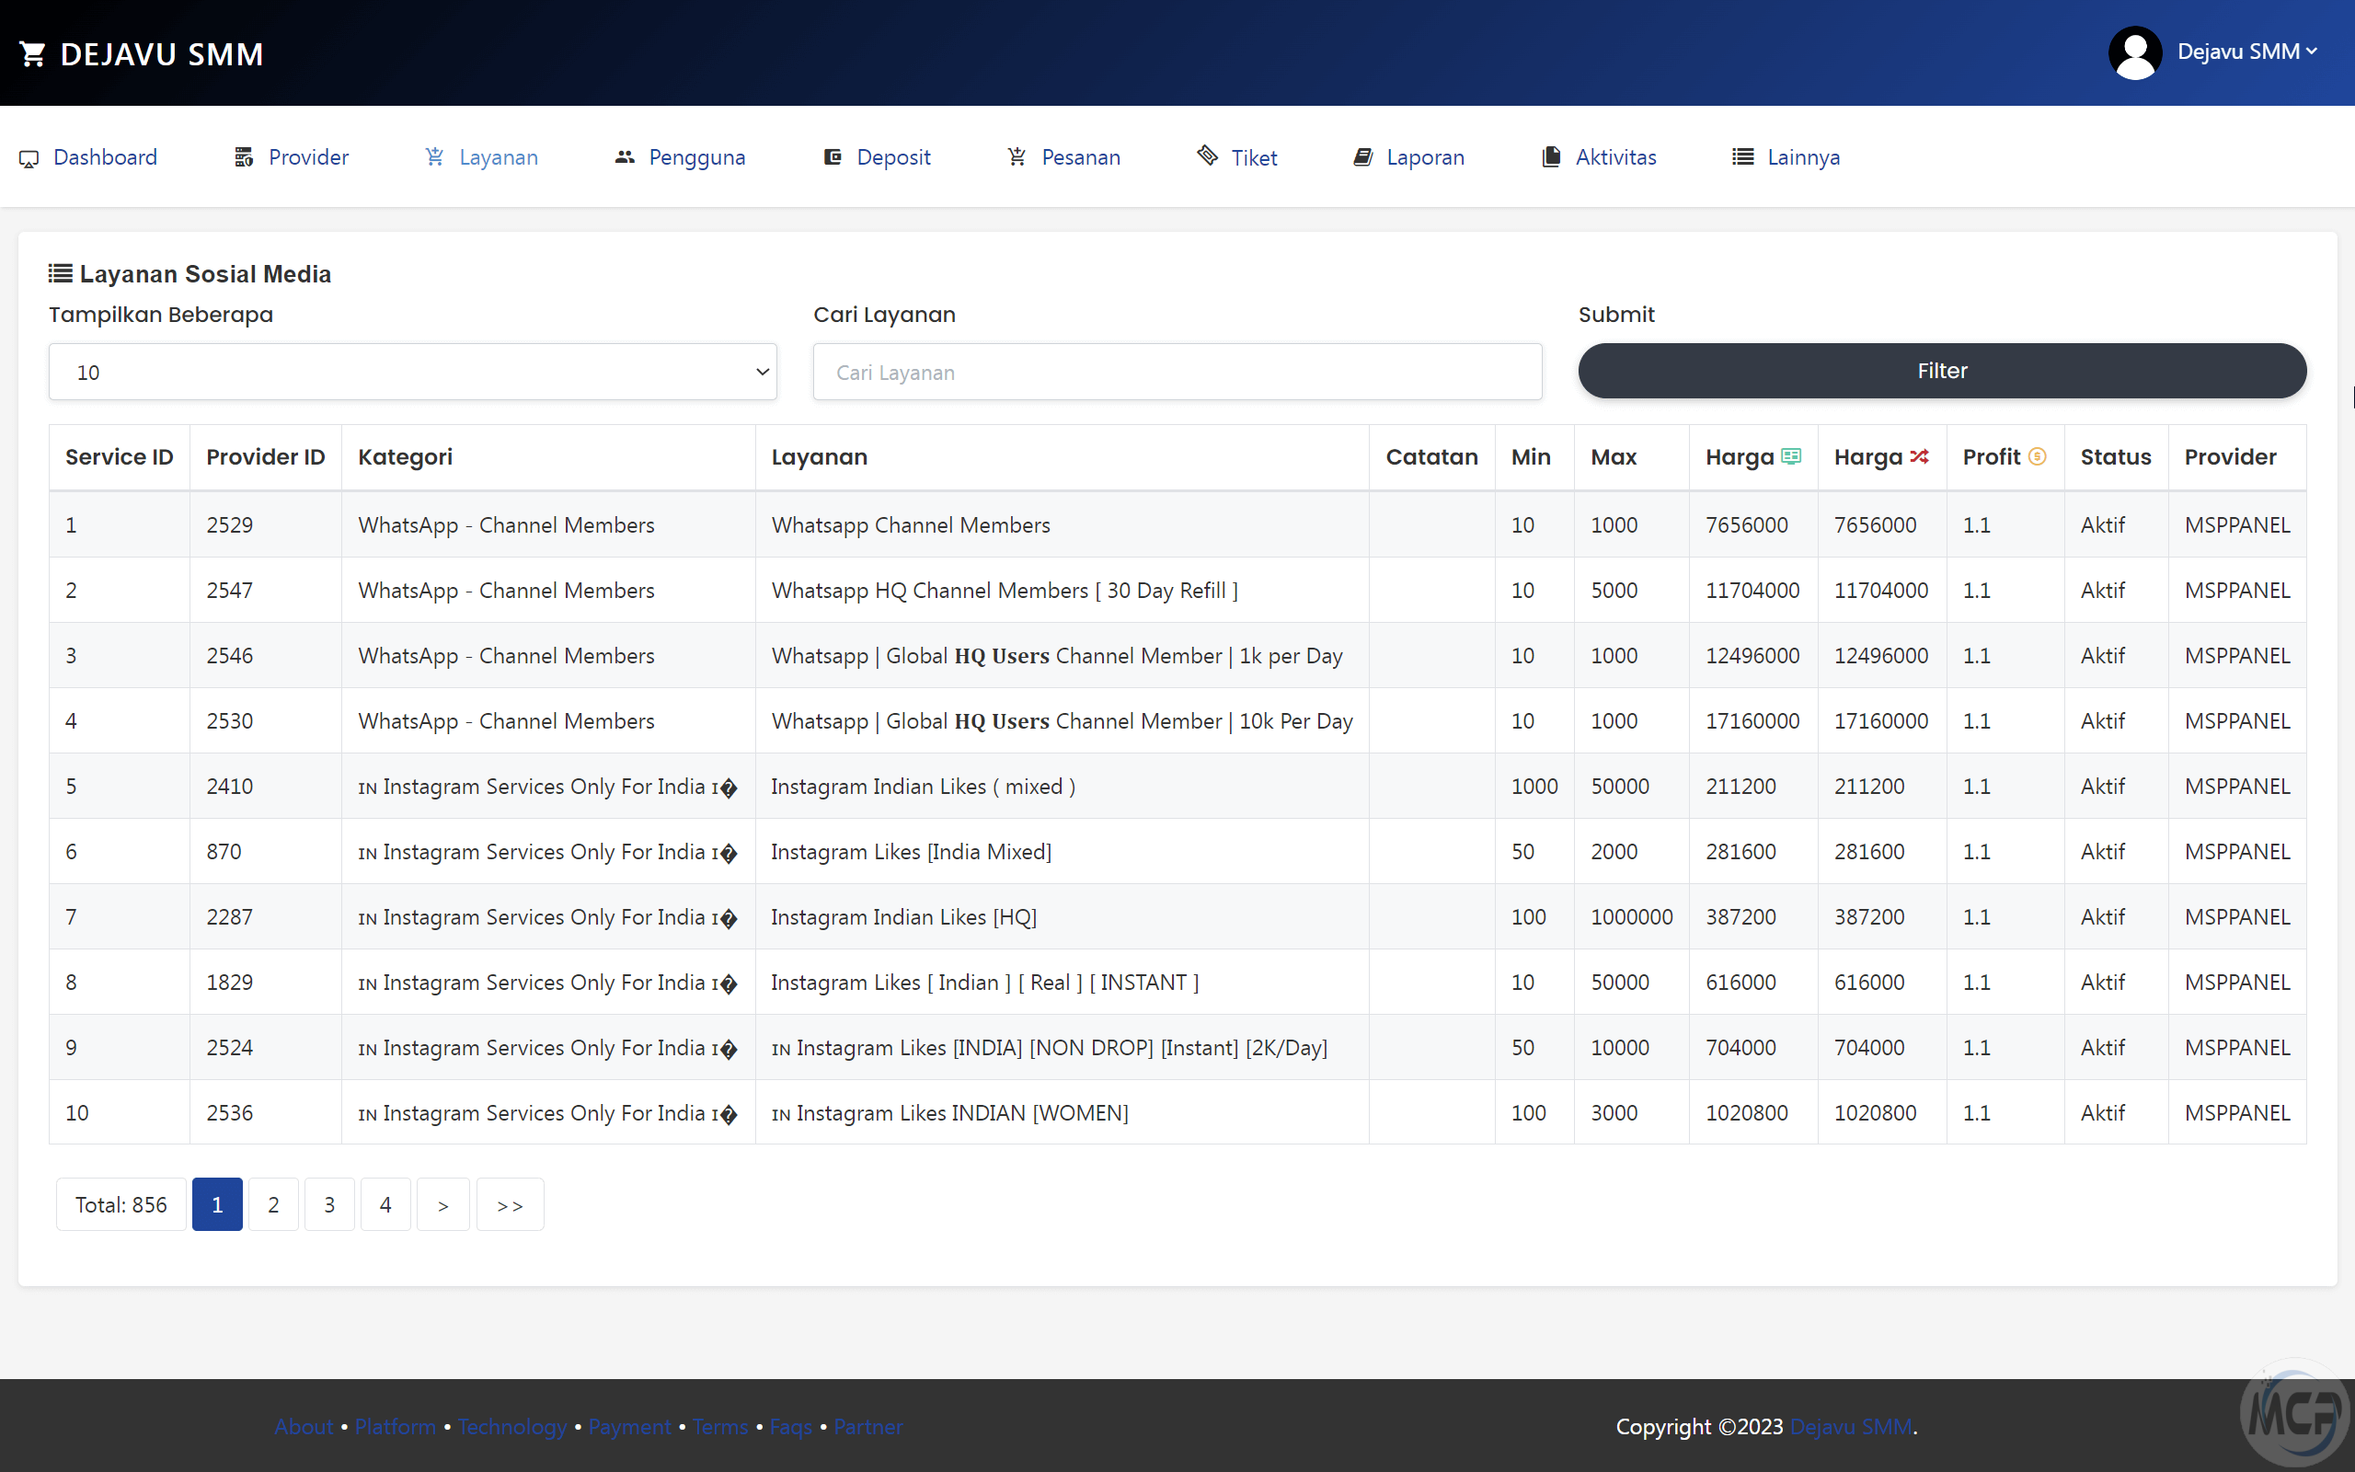Click the red shuffle icon beside Harga

pyautogui.click(x=1919, y=455)
